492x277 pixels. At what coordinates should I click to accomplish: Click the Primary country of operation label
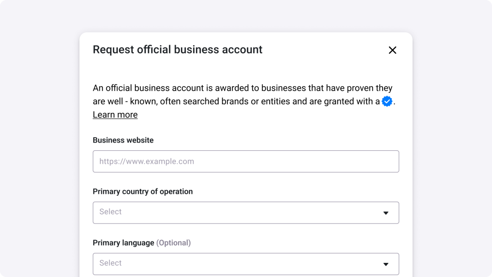click(x=143, y=191)
